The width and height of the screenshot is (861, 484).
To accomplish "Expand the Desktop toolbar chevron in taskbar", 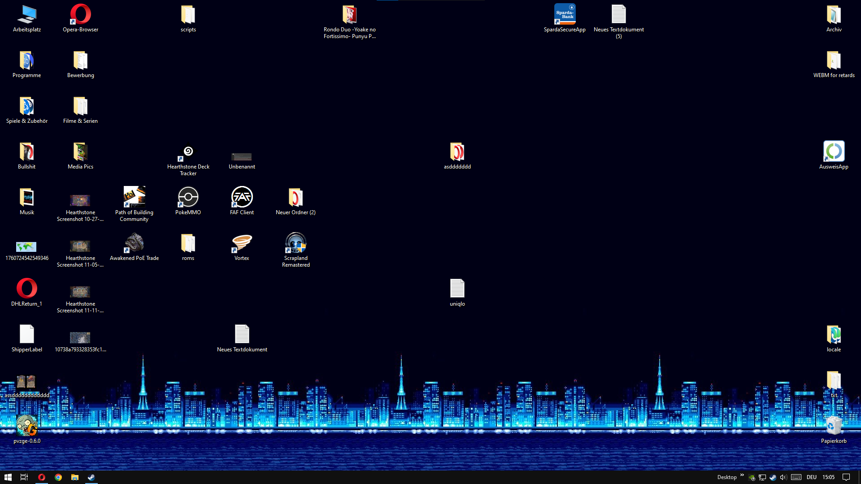I will click(x=742, y=475).
